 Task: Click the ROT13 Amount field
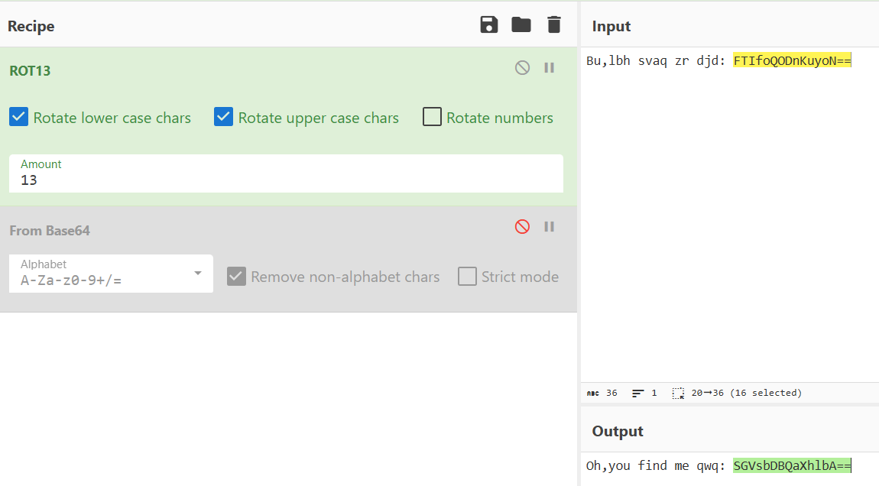pyautogui.click(x=286, y=180)
